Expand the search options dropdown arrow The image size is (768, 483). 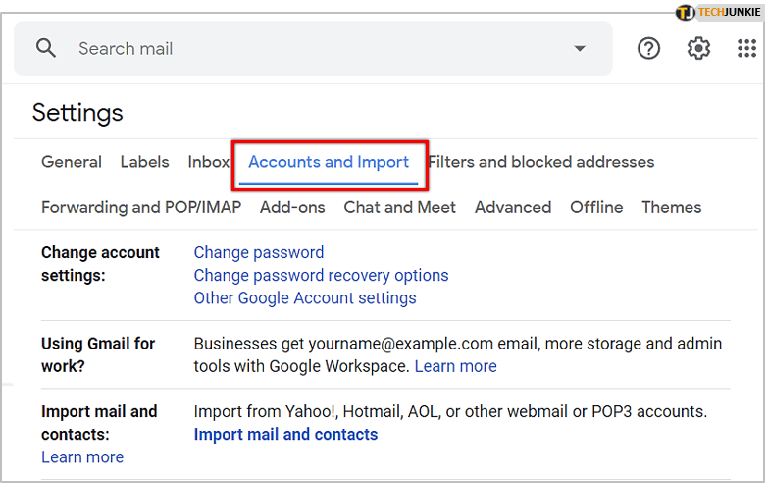click(x=580, y=48)
